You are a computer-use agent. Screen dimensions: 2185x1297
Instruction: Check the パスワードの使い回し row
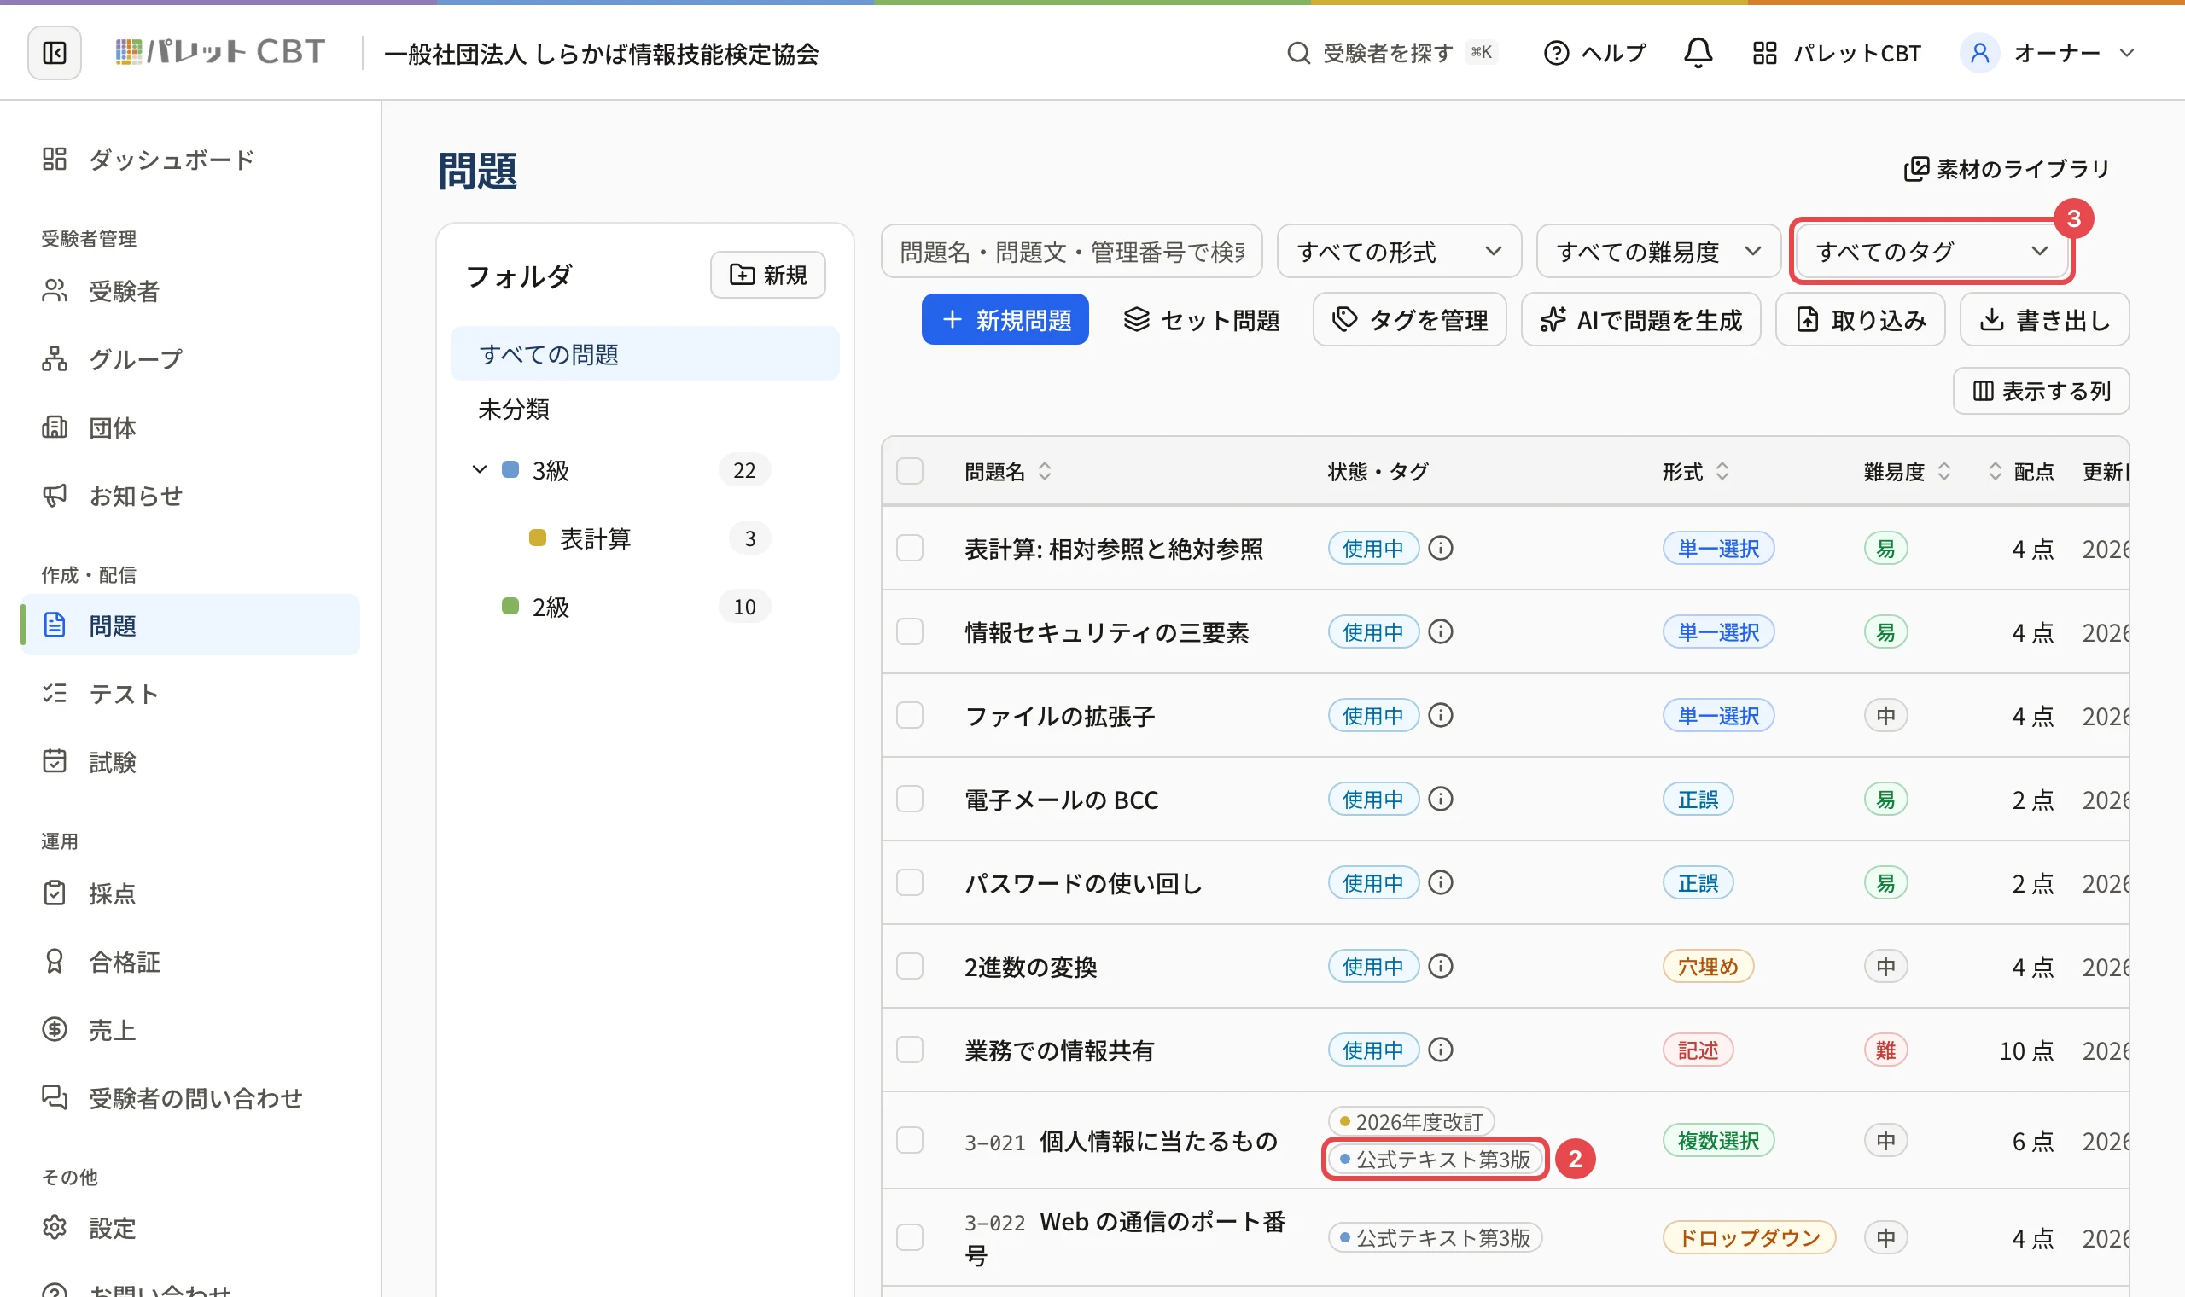(x=910, y=883)
